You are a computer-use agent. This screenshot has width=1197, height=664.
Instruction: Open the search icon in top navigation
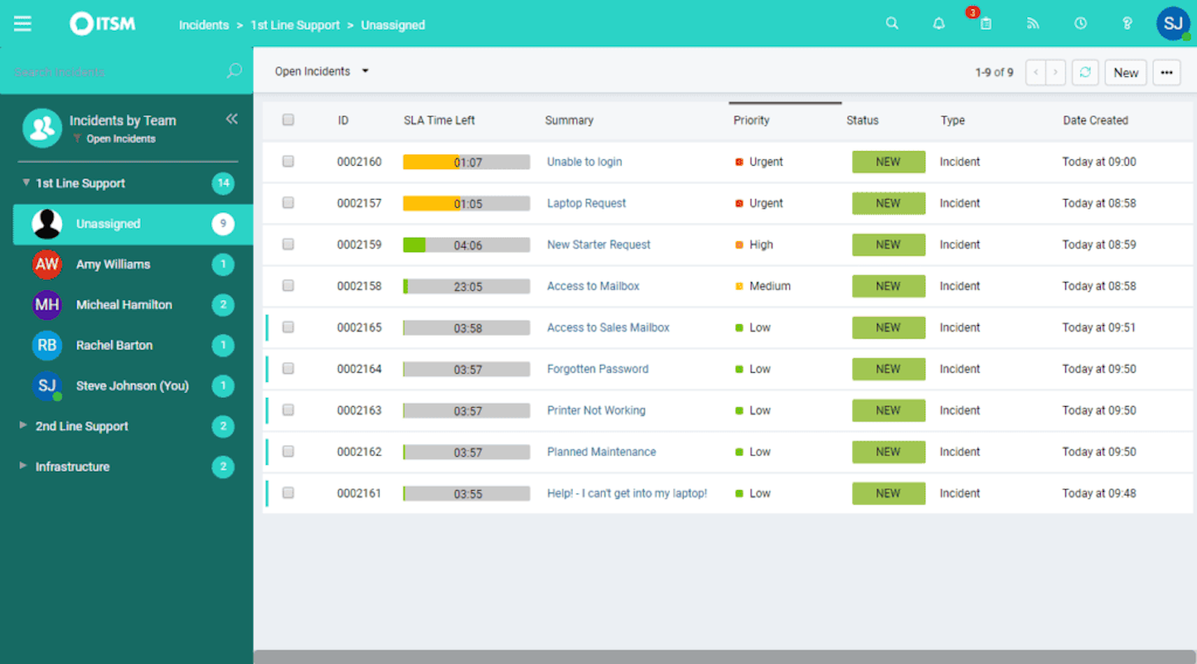click(892, 23)
